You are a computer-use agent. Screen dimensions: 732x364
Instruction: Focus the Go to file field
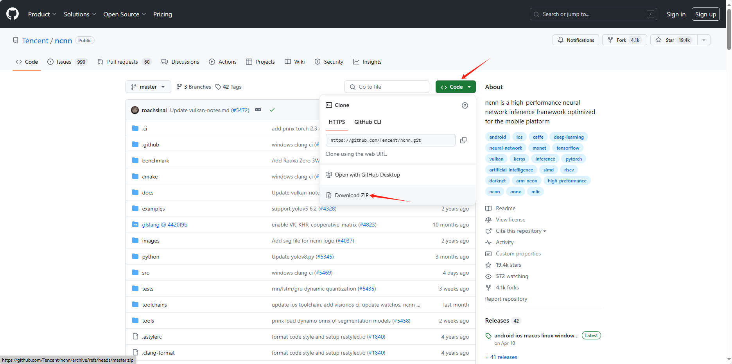click(x=387, y=87)
